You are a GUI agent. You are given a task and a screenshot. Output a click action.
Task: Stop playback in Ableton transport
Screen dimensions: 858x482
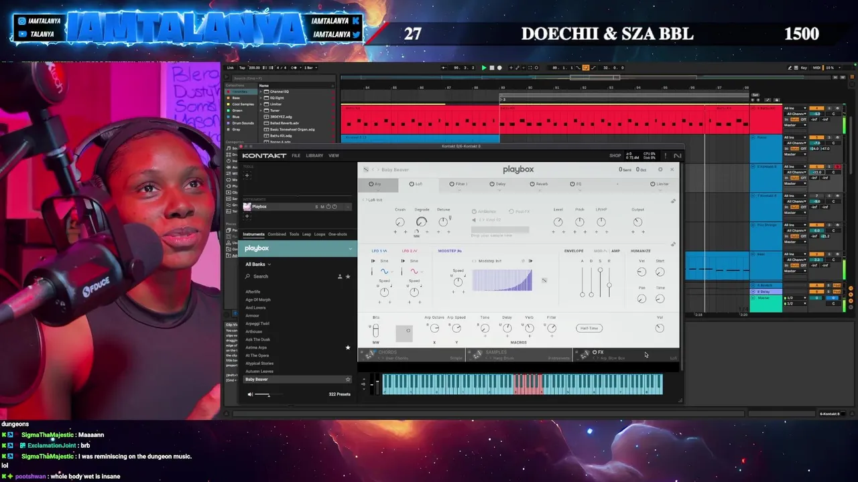point(491,68)
